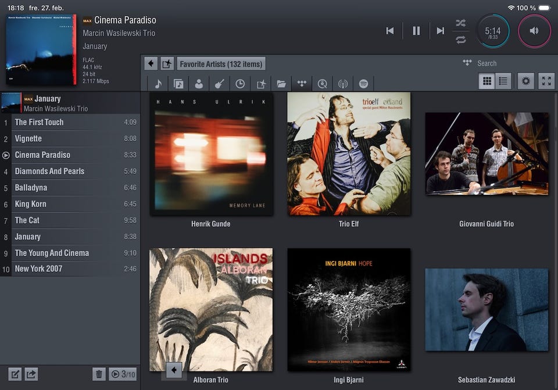The image size is (558, 390).
Task: Toggle repeat playback mode
Action: tap(461, 40)
